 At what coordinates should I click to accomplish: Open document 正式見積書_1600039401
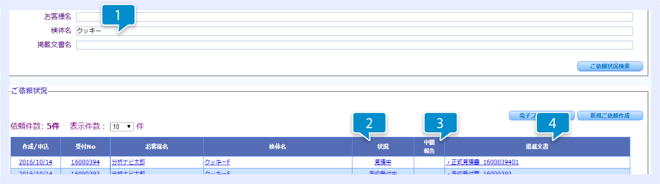(x=483, y=162)
